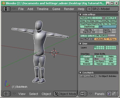Toggle the Offs O button
Screen dimensions: 120x98
pyautogui.click(x=84, y=36)
